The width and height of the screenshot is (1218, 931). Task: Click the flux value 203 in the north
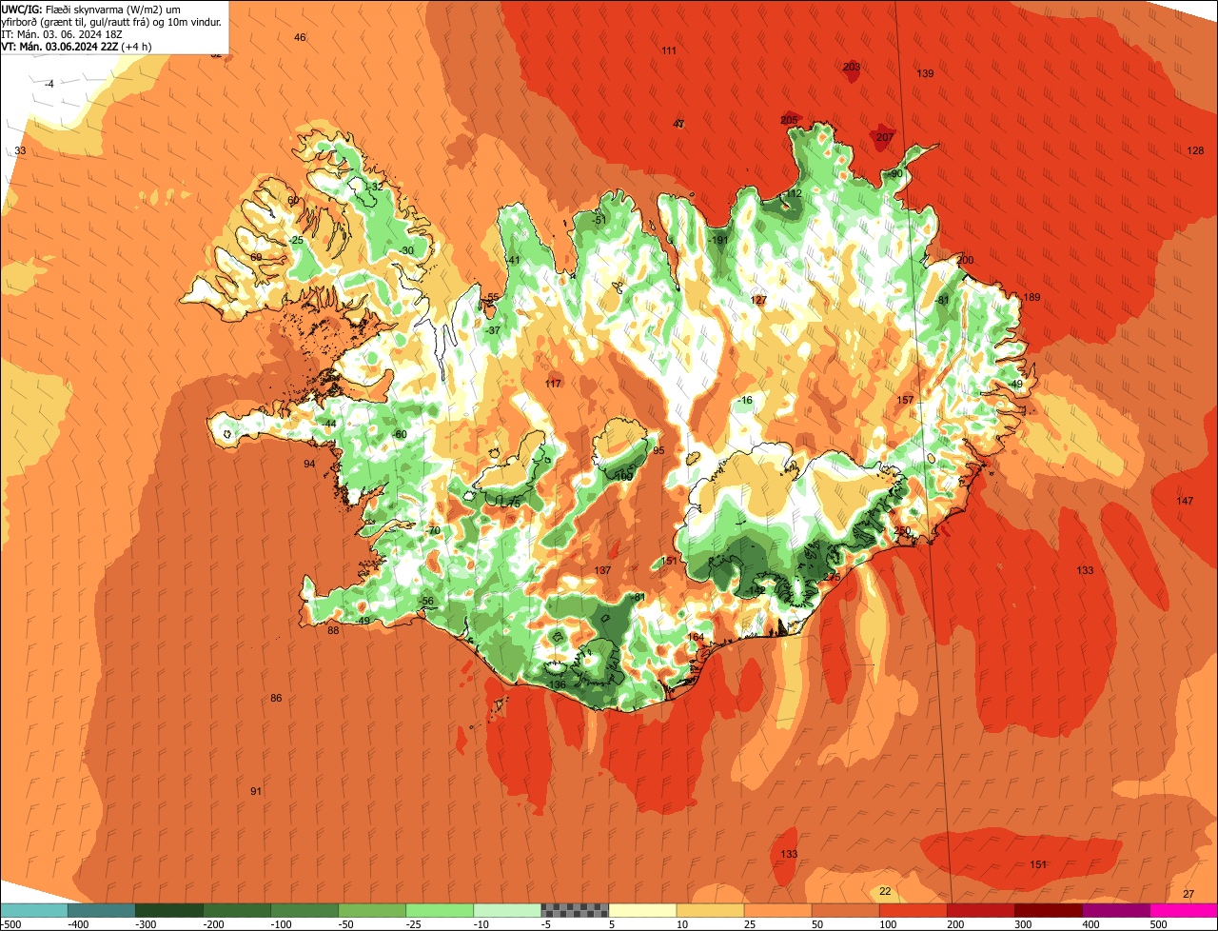click(x=852, y=67)
